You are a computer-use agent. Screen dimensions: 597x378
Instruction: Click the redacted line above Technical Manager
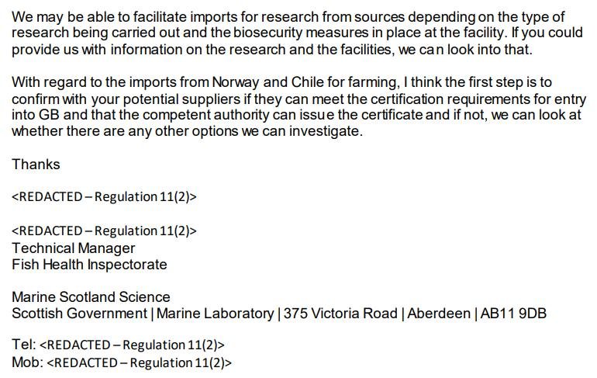[x=104, y=231]
